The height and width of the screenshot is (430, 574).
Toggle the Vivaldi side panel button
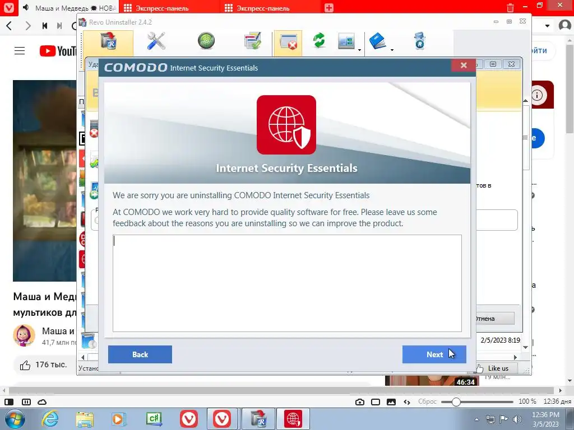(x=9, y=402)
